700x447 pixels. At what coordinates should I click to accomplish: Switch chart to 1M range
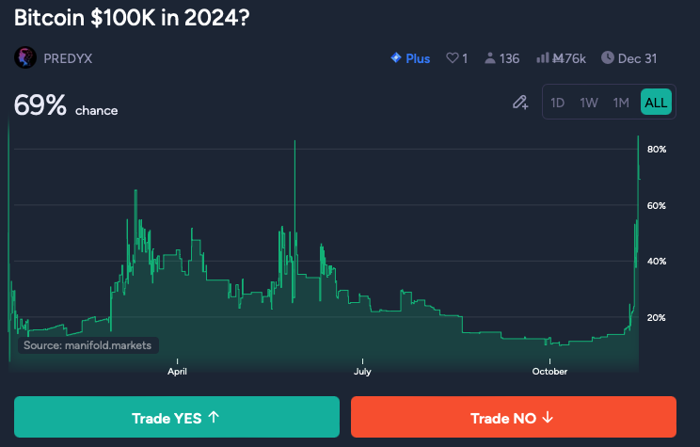pos(621,103)
